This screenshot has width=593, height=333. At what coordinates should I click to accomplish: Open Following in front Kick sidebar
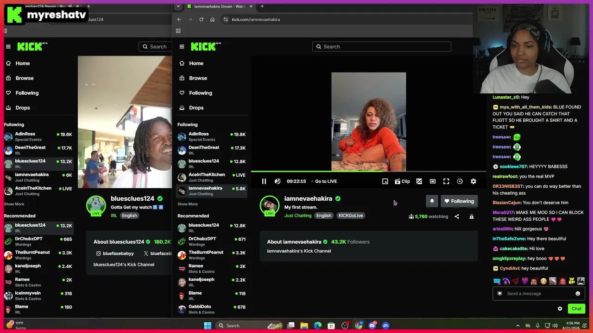click(x=212, y=93)
